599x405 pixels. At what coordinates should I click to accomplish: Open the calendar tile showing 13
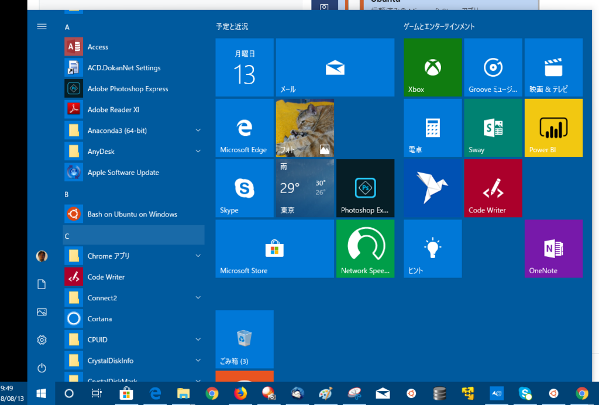(245, 67)
